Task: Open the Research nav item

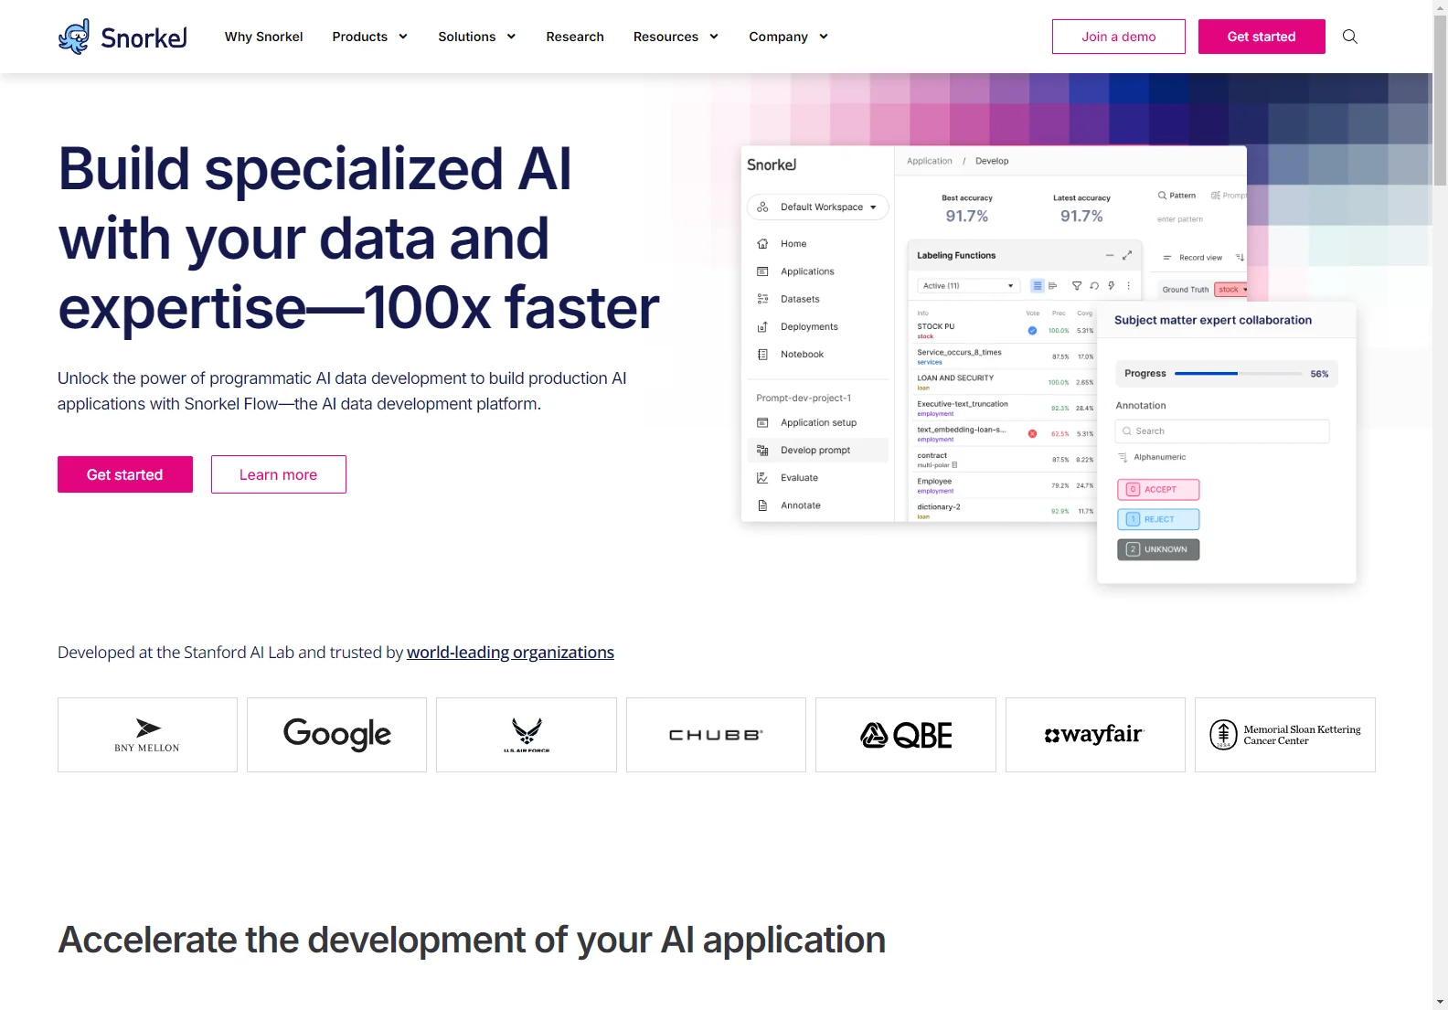Action: (x=575, y=37)
